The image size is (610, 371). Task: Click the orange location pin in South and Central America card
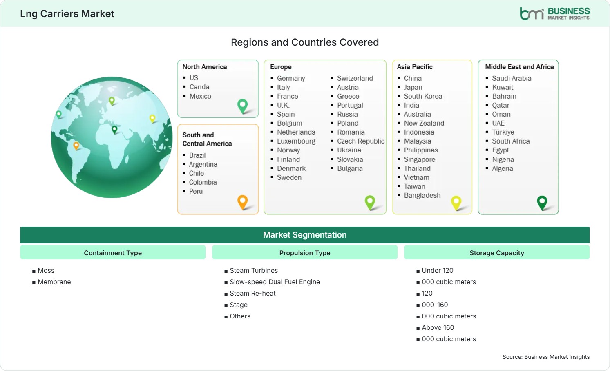coord(243,202)
